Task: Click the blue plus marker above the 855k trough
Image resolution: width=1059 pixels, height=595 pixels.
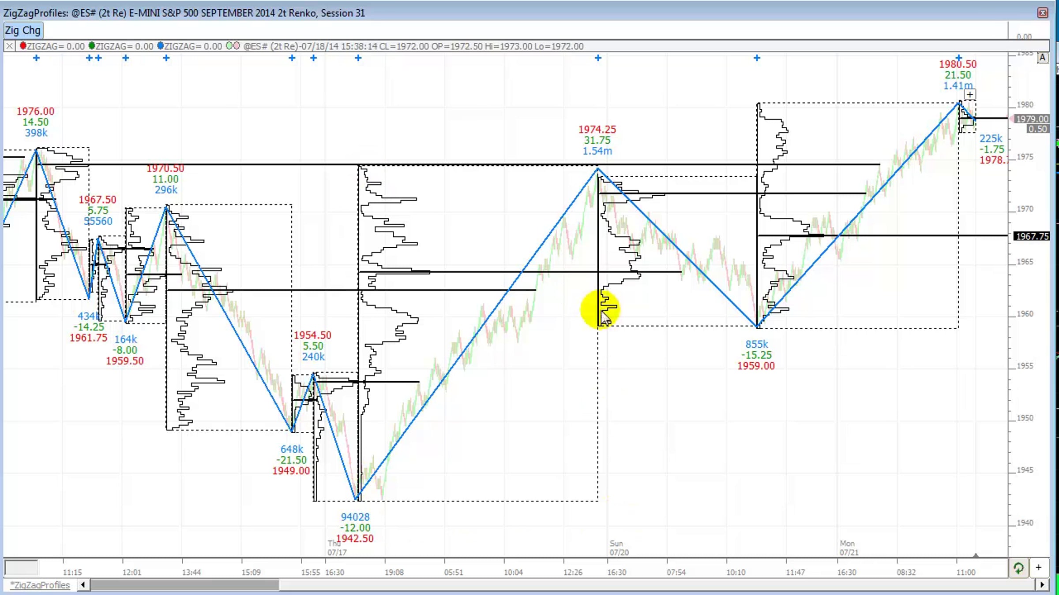Action: [x=757, y=58]
